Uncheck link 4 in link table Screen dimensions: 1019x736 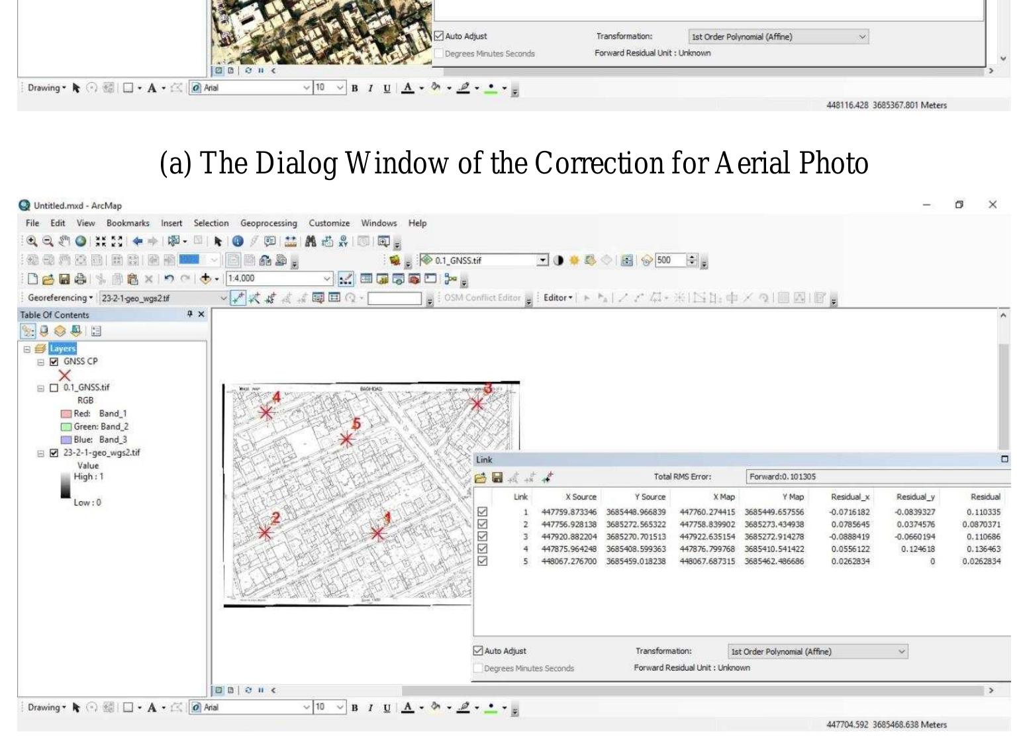[x=483, y=549]
